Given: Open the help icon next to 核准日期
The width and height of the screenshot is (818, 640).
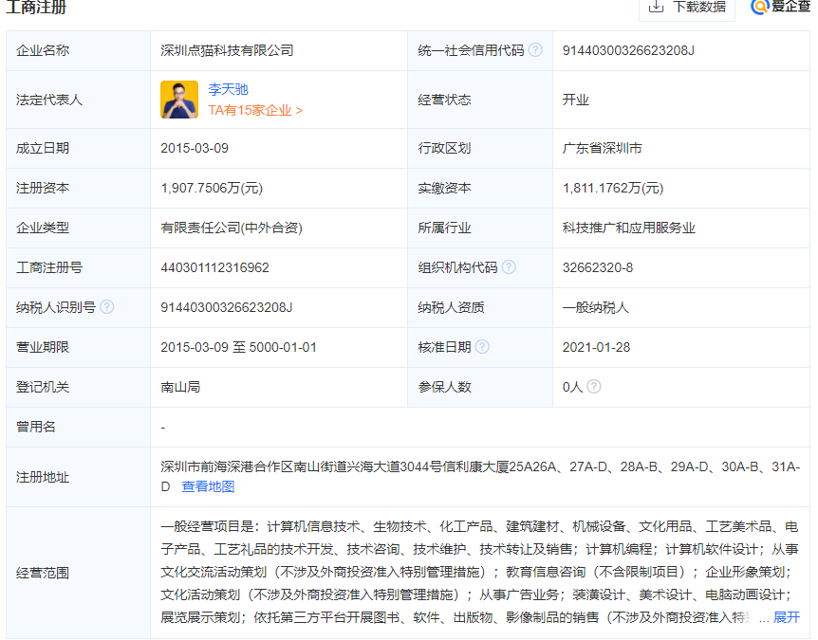Looking at the screenshot, I should click(x=483, y=347).
